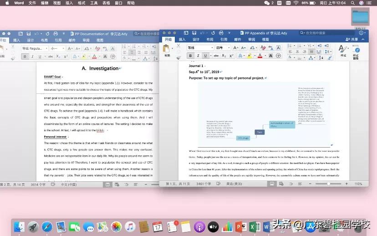Toggle Bold in Appendix window
377x236 pixels.
[190, 56]
